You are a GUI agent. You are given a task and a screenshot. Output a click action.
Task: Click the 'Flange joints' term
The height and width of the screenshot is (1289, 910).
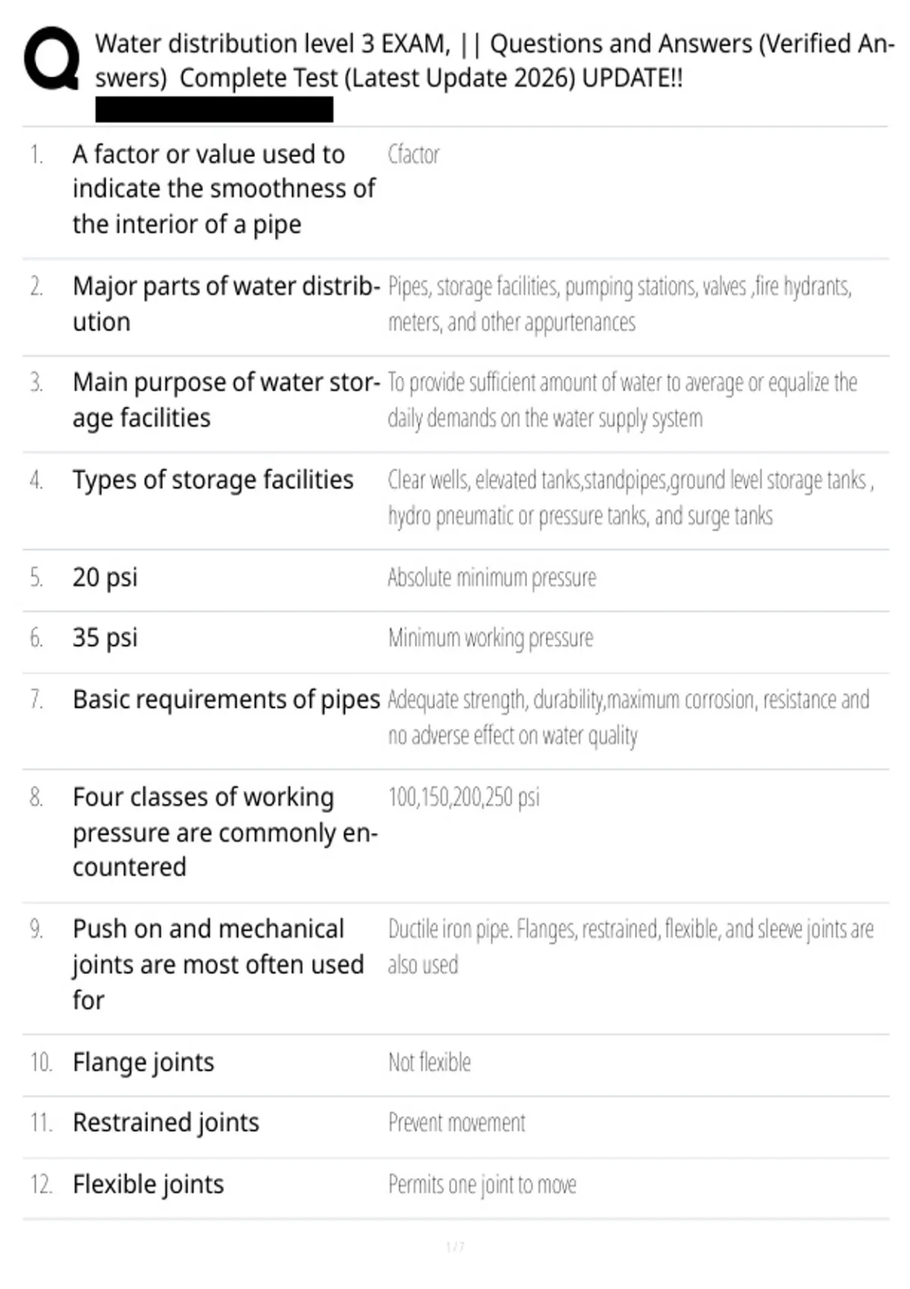click(x=143, y=1063)
